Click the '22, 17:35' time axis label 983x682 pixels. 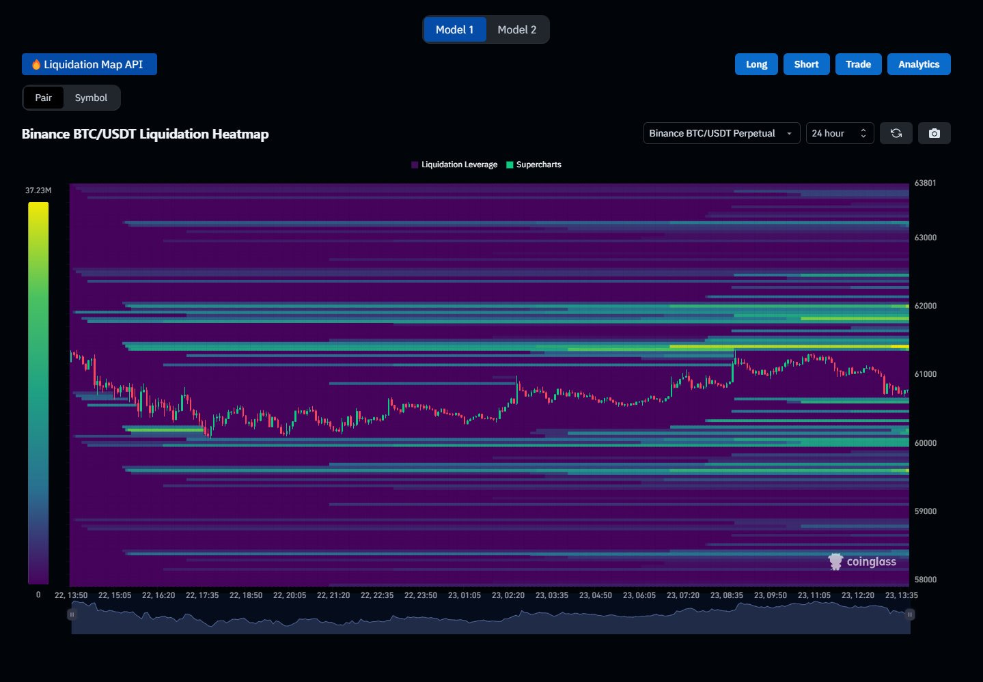point(202,595)
